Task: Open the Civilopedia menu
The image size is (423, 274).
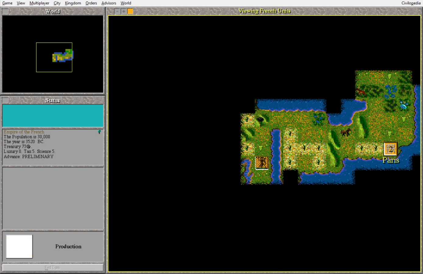Action: click(411, 3)
